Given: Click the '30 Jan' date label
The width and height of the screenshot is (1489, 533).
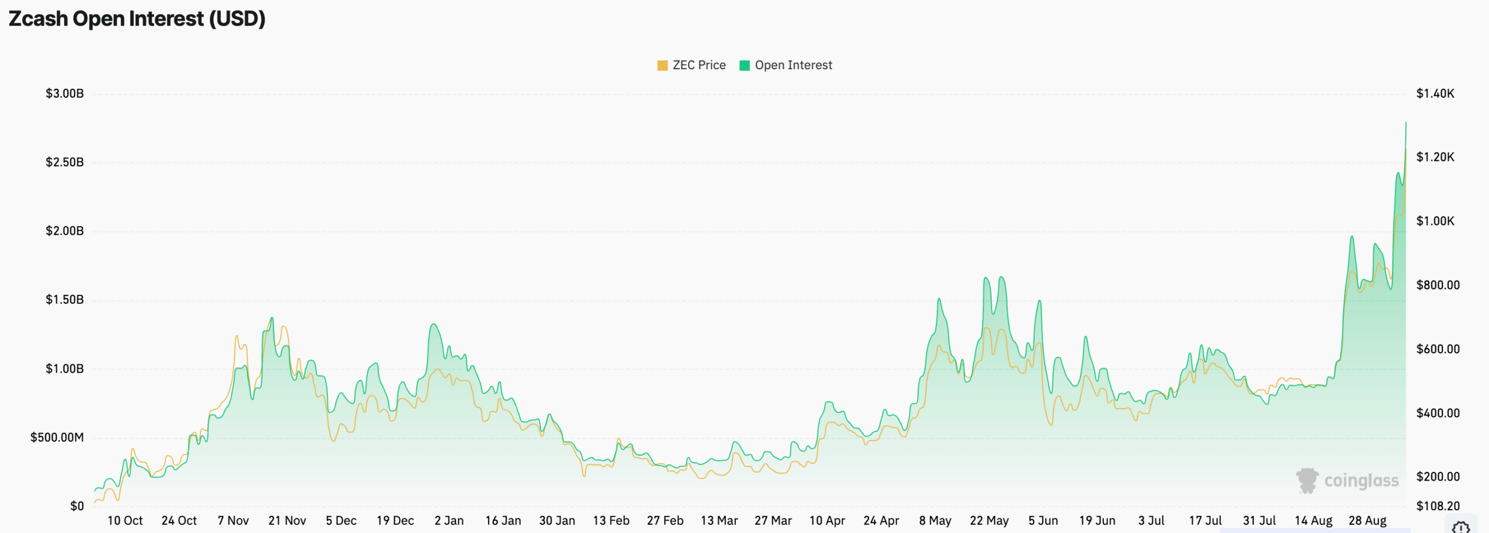Looking at the screenshot, I should coord(557,521).
